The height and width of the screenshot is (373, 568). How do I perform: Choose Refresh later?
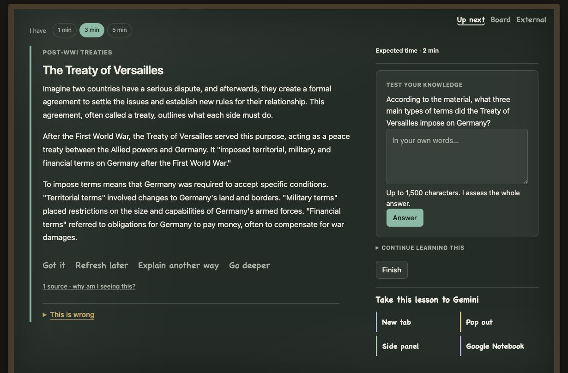(102, 265)
